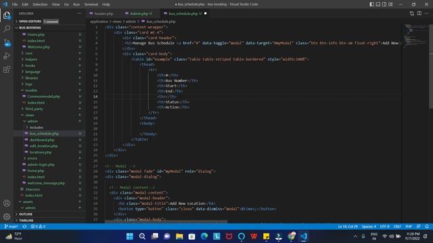Collapse the BUS-BOOKING root folder

coord(49,28)
